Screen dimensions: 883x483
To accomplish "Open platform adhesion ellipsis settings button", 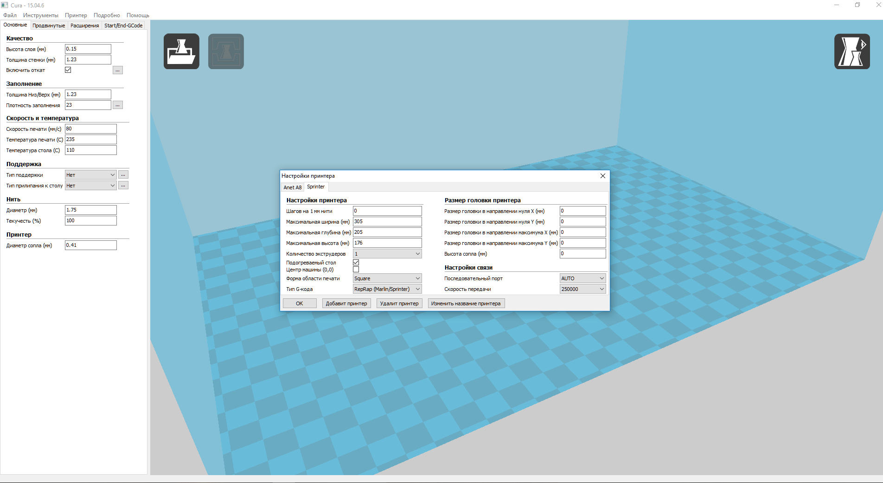I will pyautogui.click(x=123, y=186).
